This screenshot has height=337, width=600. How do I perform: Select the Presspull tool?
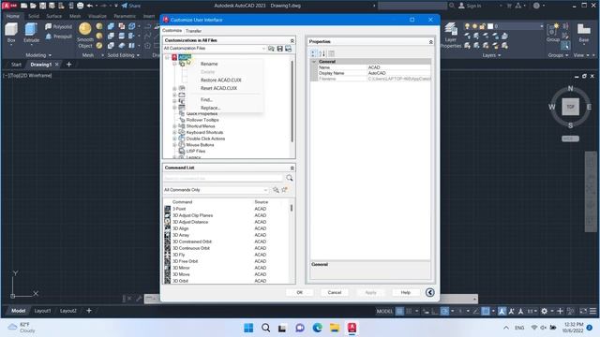(x=58, y=37)
